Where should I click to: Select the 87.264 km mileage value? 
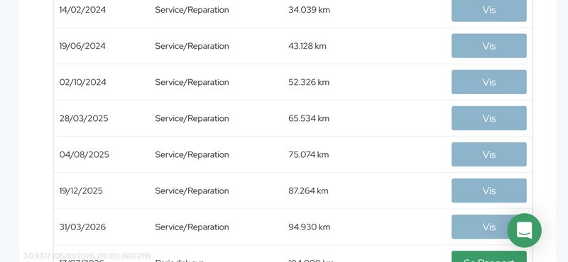coord(308,190)
